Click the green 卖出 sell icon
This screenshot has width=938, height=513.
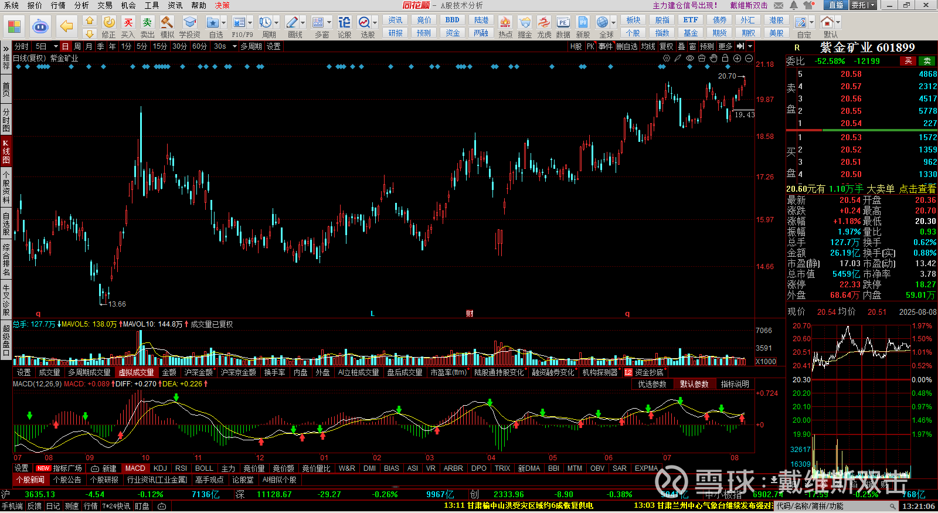(x=147, y=22)
